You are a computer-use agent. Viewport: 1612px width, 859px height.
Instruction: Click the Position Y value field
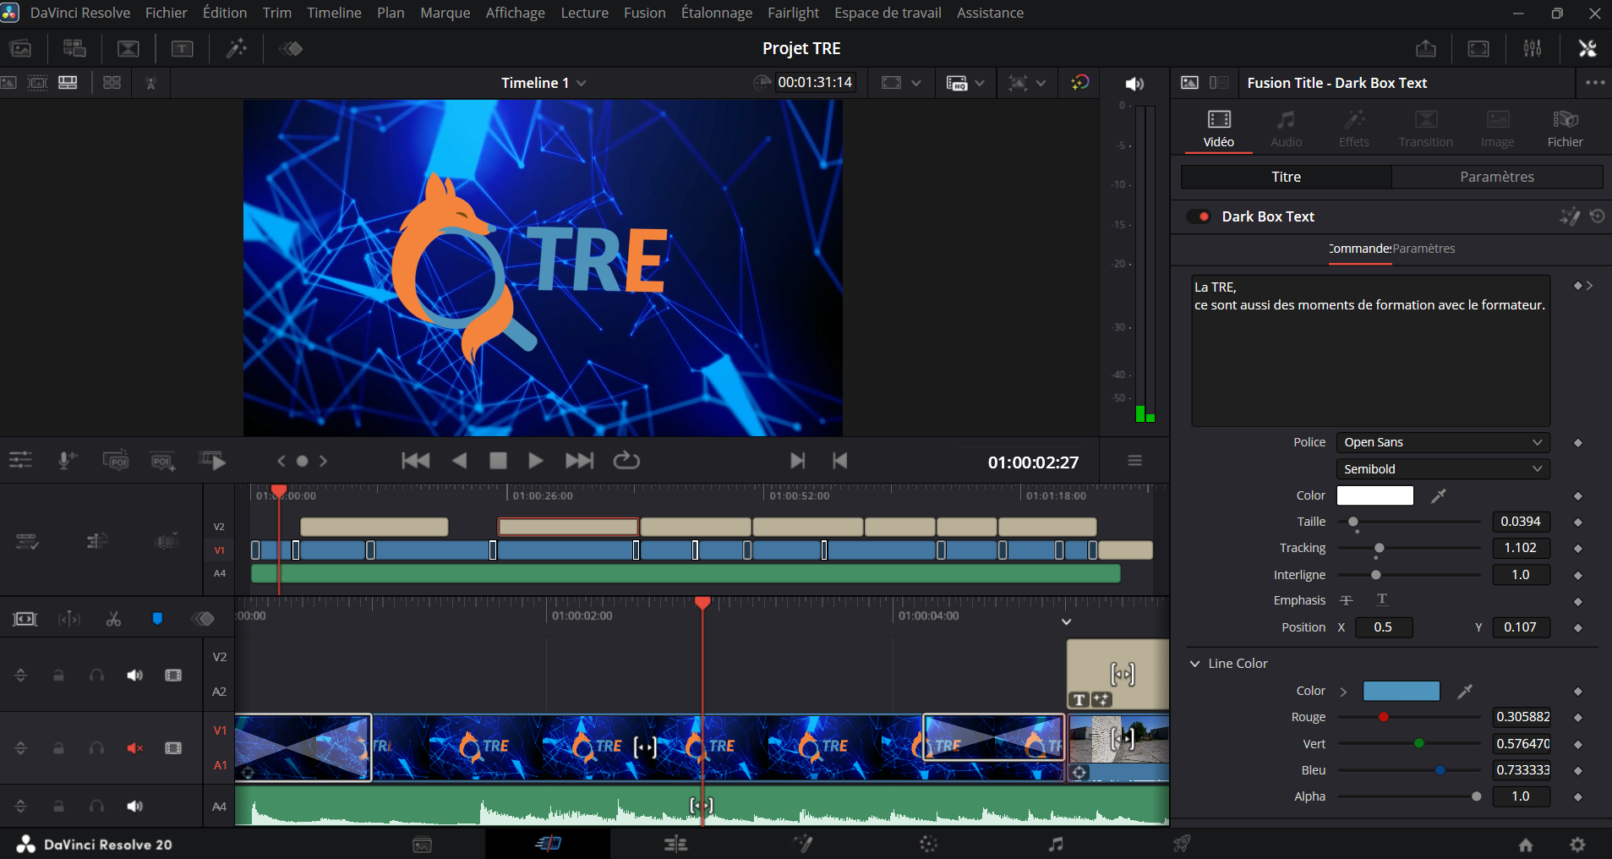point(1520,627)
